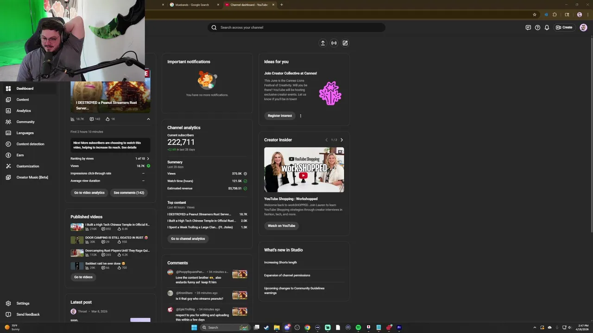593x333 pixels.
Task: Open the Chrome extensions puzzle icon
Action: (x=555, y=14)
